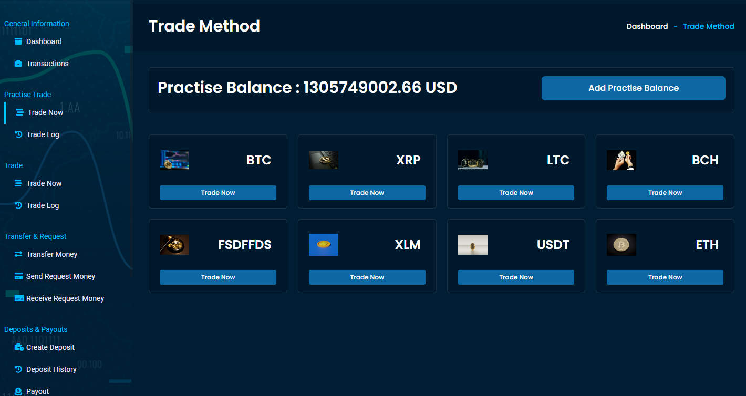Click the BCH card thumbnail image
This screenshot has height=396, width=746.
[621, 160]
